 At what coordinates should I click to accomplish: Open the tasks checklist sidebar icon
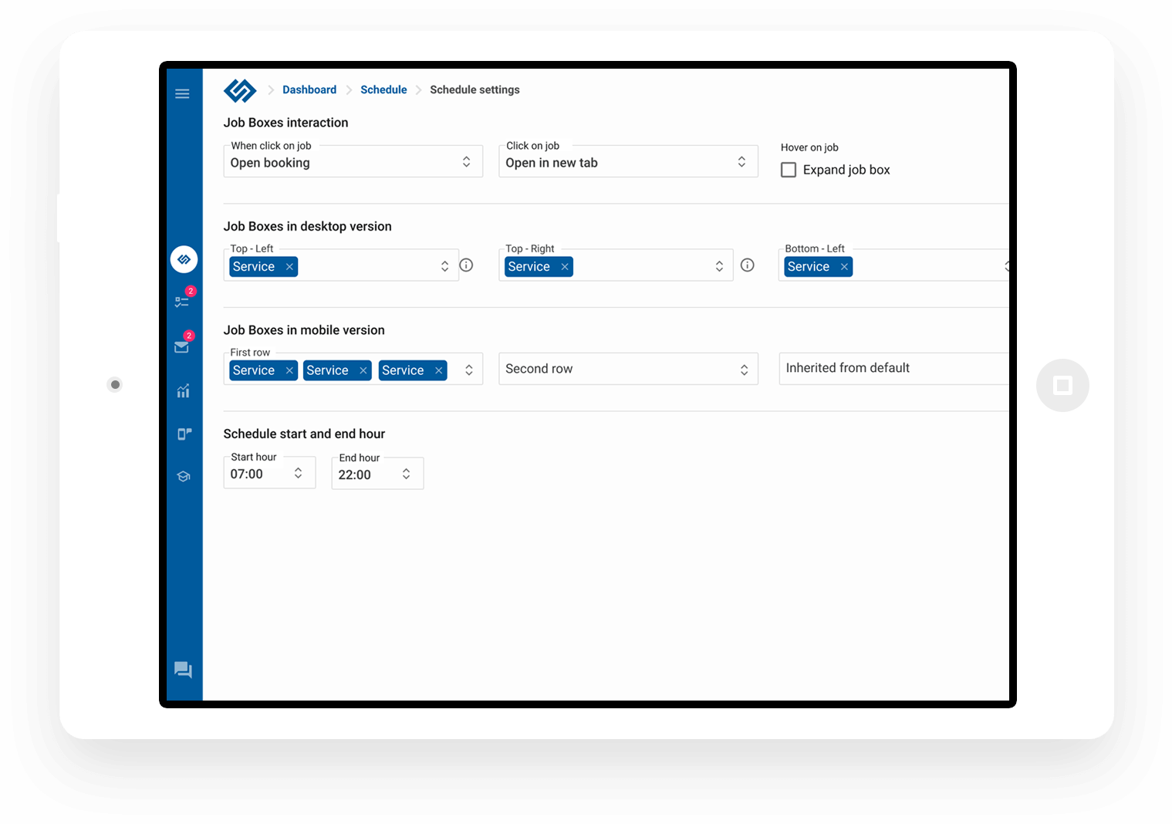[x=182, y=302]
